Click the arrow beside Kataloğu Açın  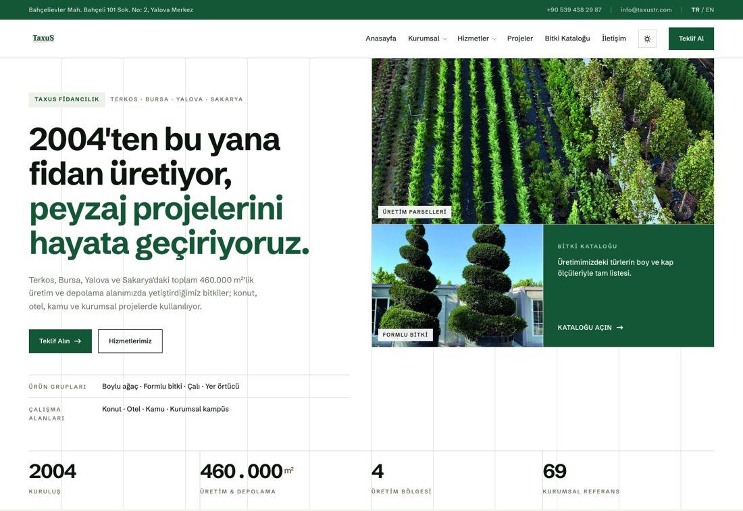(x=620, y=328)
